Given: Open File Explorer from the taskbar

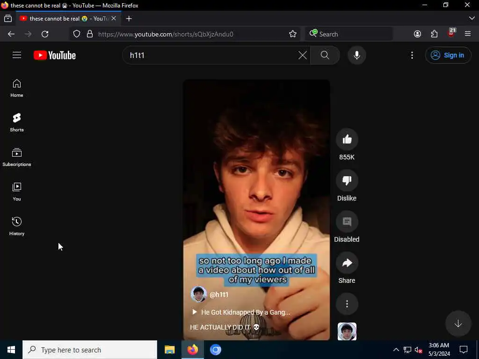Looking at the screenshot, I should pos(169,350).
